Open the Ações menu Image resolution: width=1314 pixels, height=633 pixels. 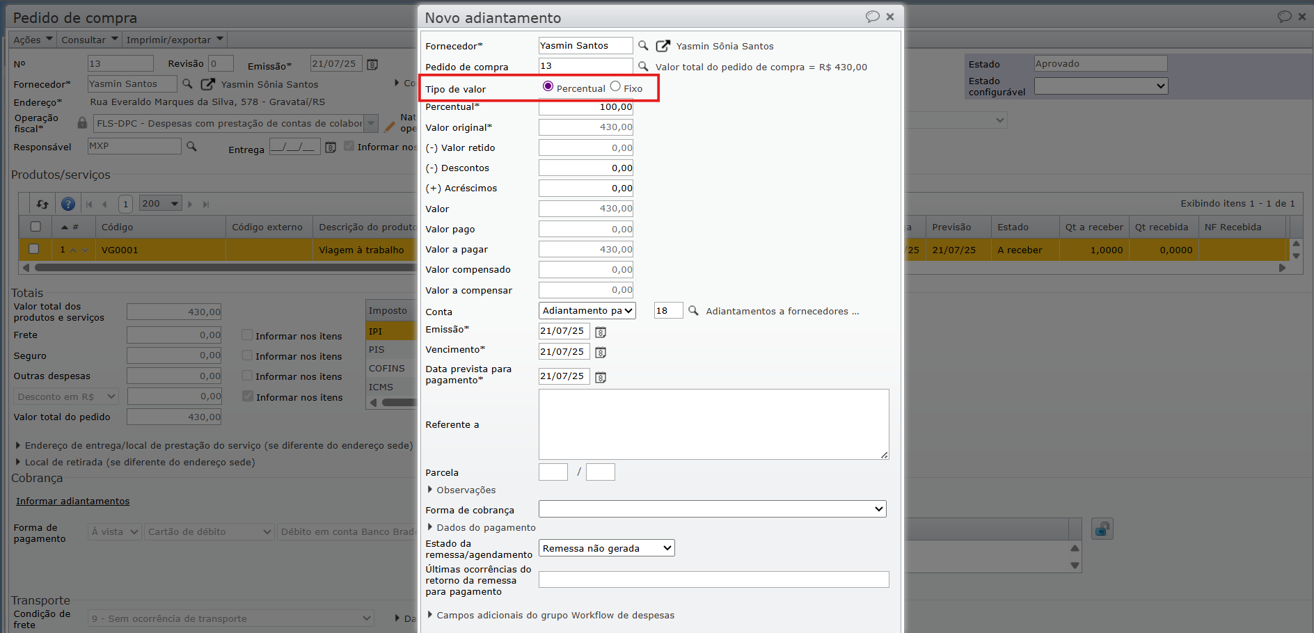pos(33,40)
